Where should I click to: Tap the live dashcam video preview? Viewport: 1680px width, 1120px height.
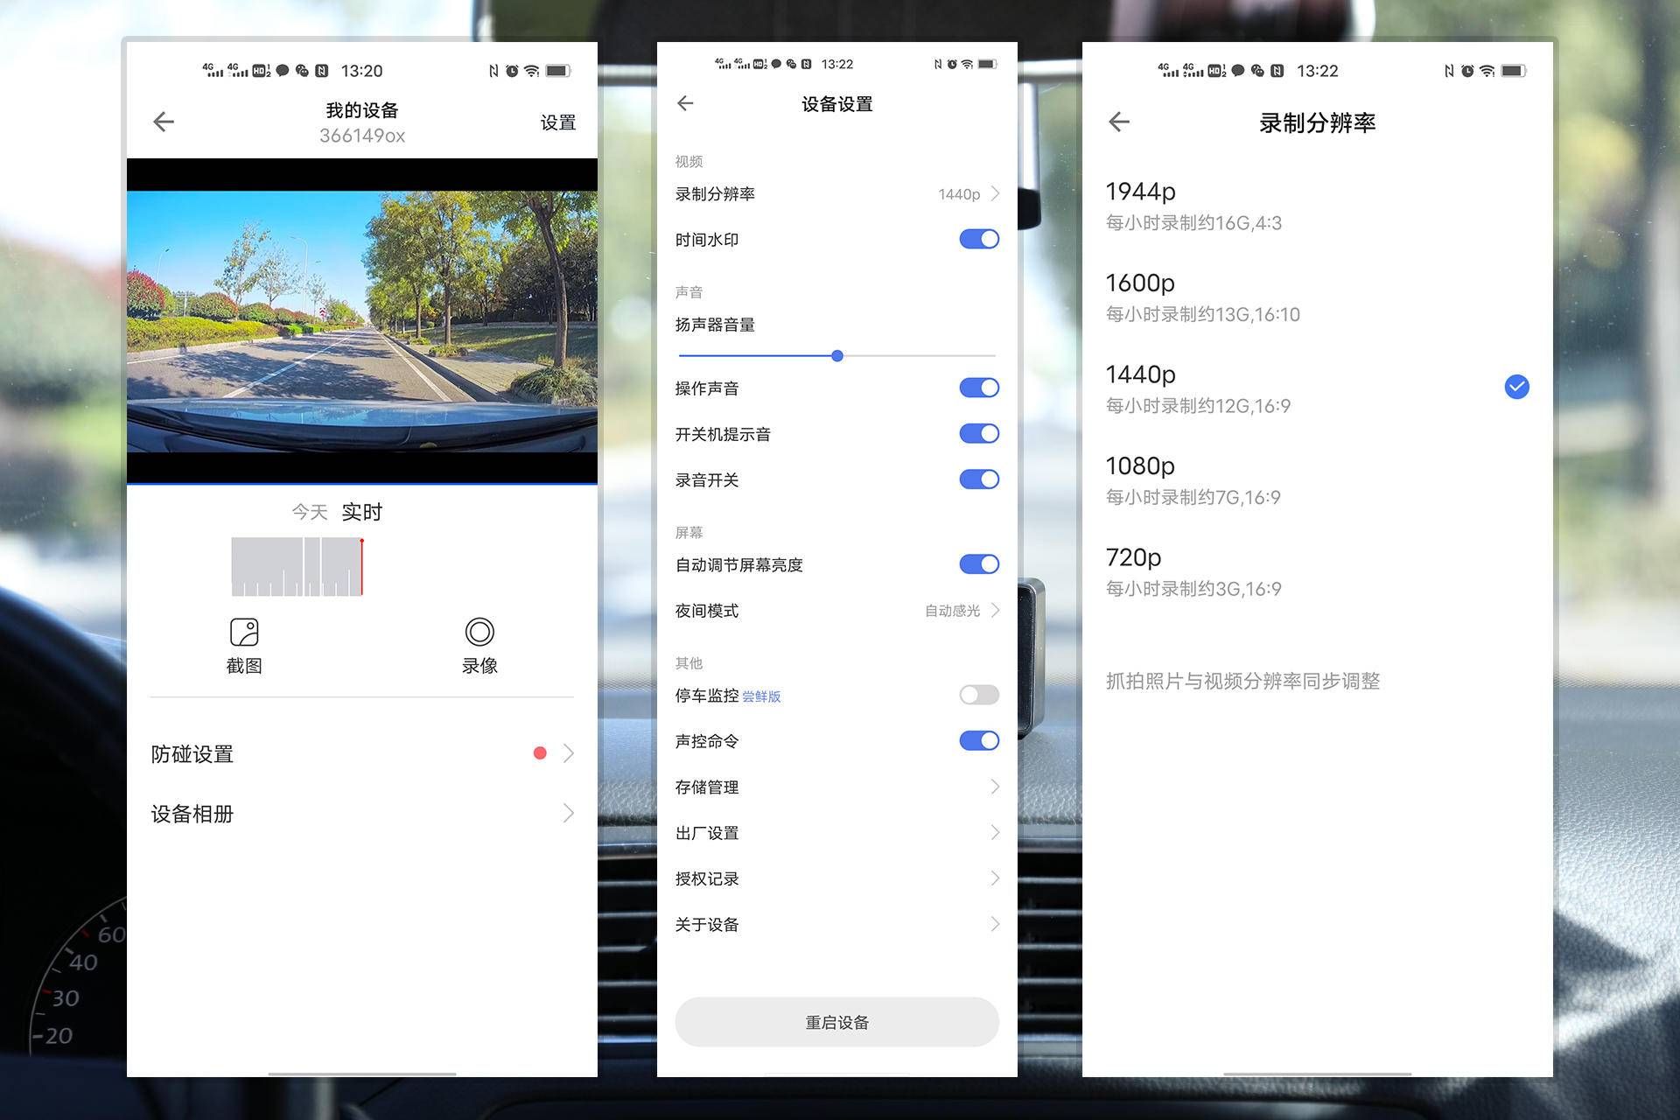click(x=362, y=321)
